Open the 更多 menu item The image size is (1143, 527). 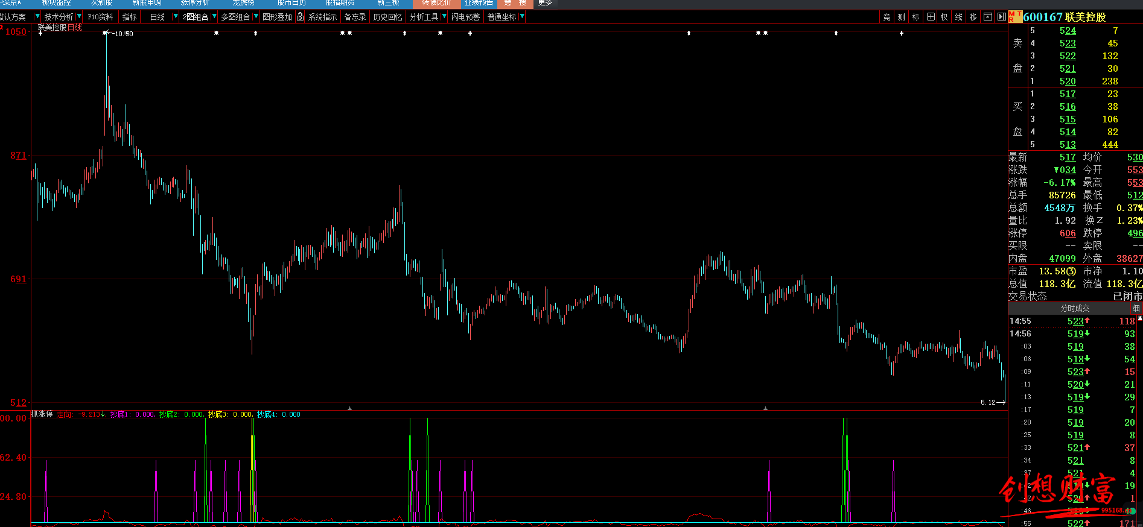(545, 3)
